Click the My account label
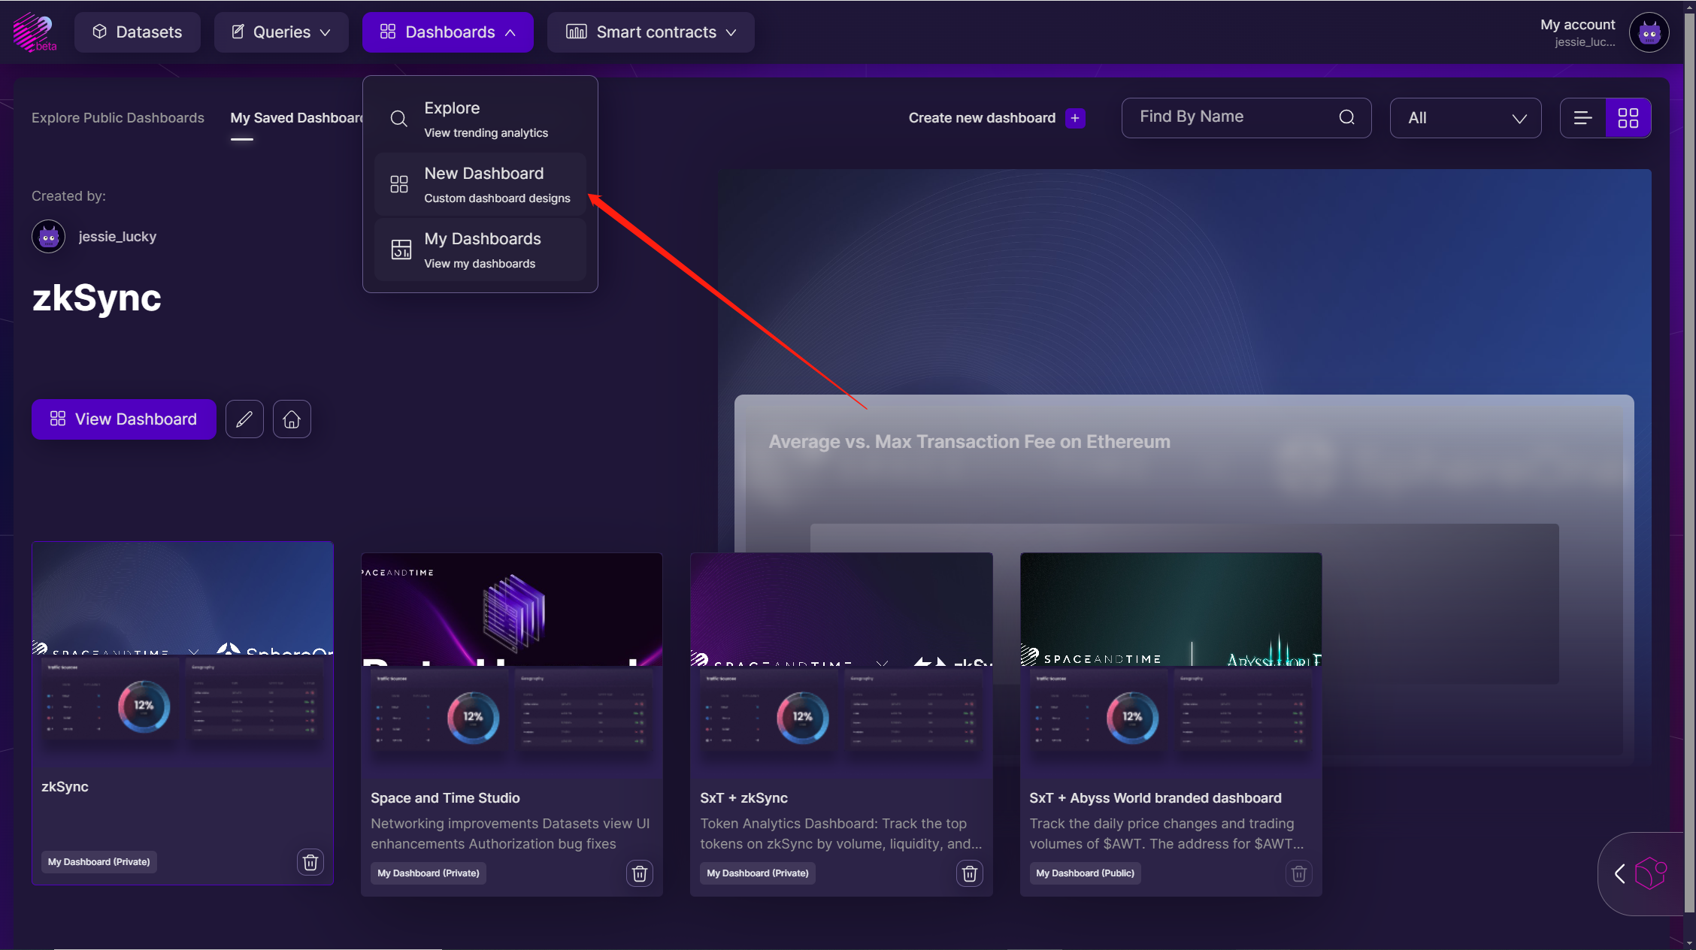Screen dimensions: 1696x950 tap(1577, 25)
